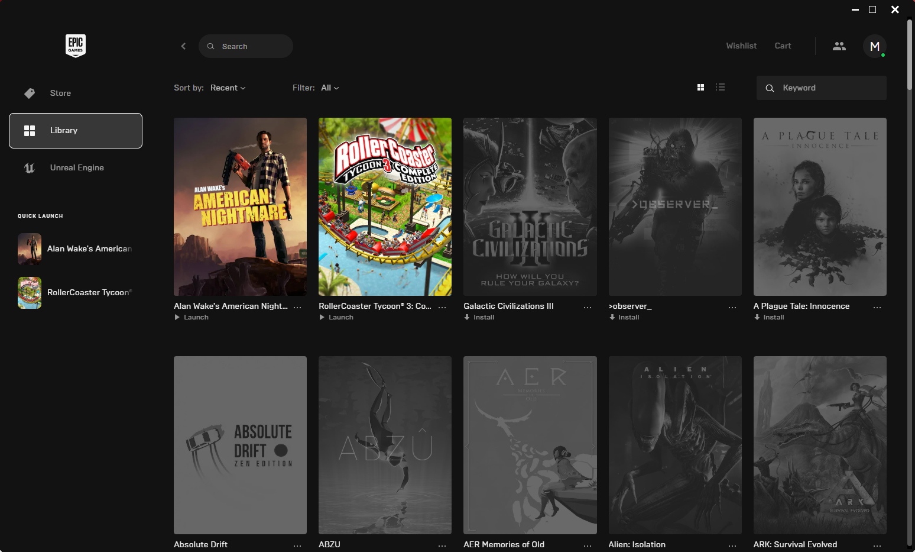Open more options for A Plague Tale: Innocence
915x552 pixels.
[x=877, y=307]
